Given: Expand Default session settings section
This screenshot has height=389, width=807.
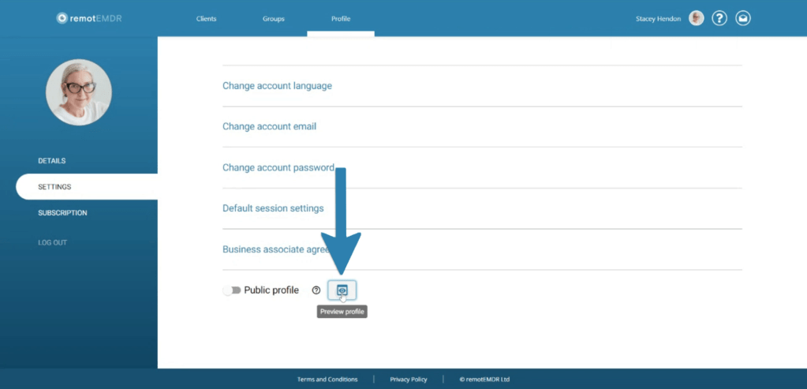Looking at the screenshot, I should coord(273,208).
